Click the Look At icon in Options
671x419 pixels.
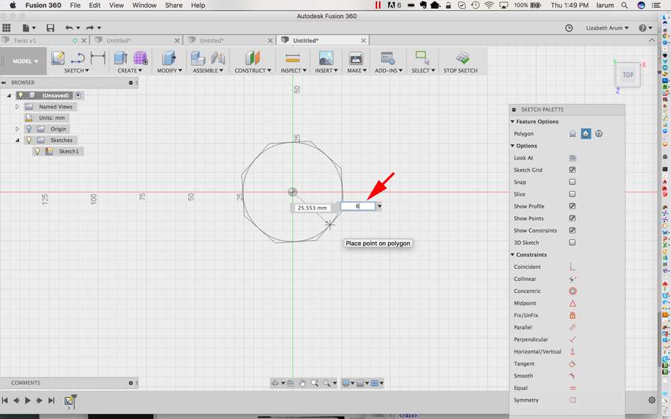pos(572,158)
